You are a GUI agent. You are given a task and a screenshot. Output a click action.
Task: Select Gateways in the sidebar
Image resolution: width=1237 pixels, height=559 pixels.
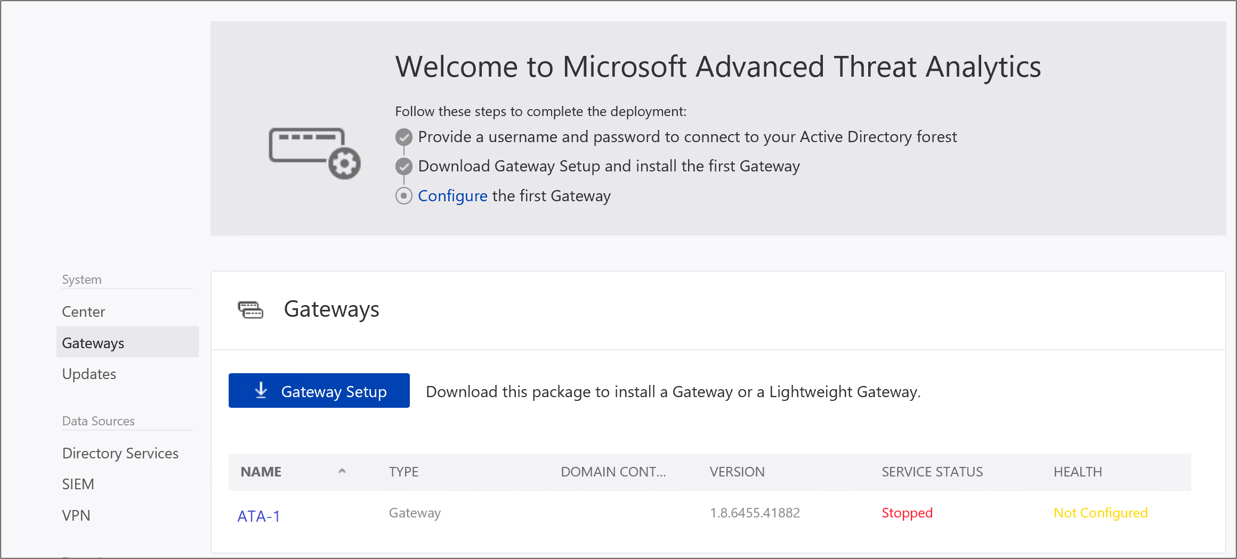tap(127, 342)
